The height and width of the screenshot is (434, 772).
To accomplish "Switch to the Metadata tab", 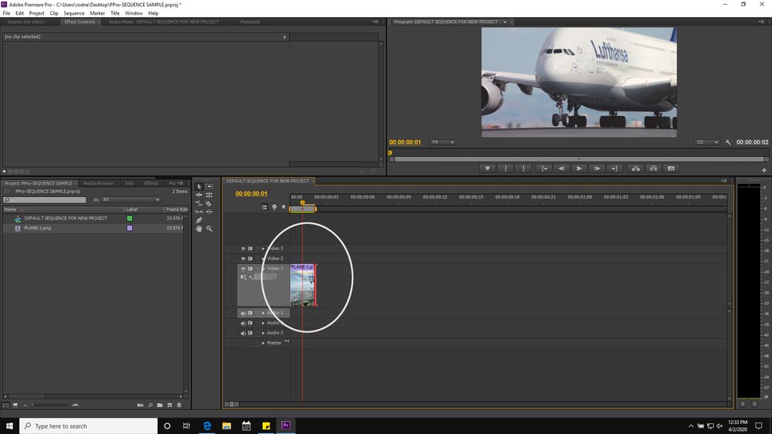I will (250, 22).
